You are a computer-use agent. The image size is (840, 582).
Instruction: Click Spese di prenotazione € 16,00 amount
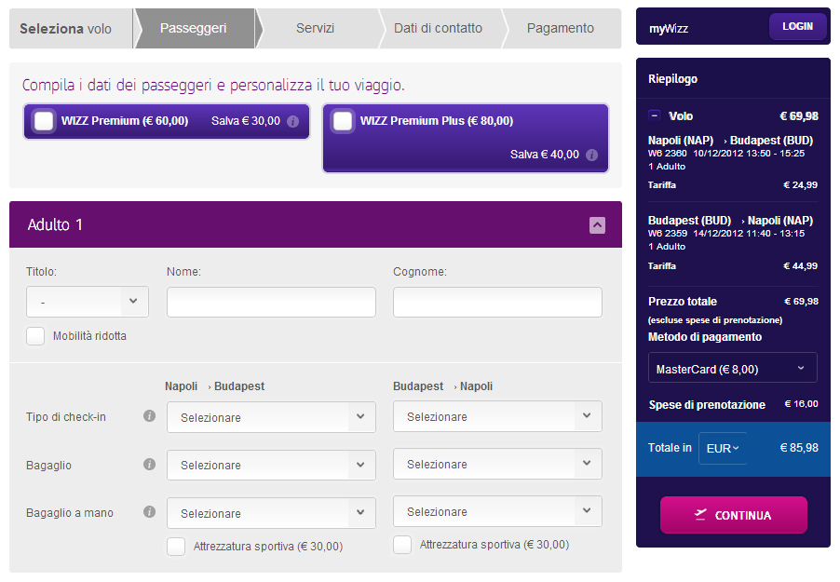[x=801, y=404]
